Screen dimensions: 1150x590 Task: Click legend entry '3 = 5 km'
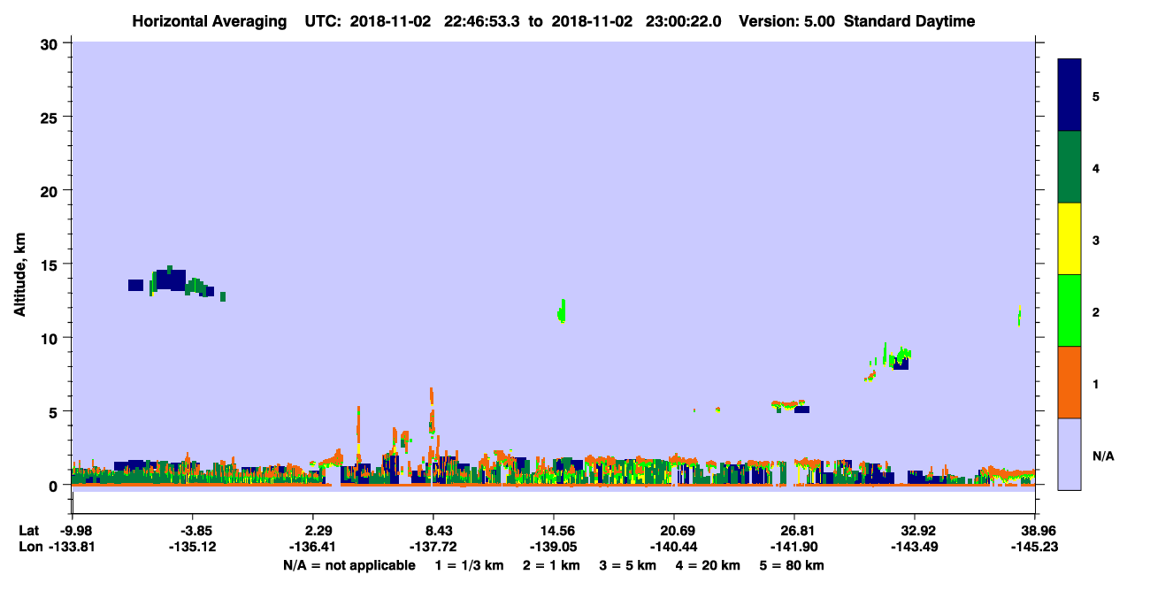click(626, 565)
